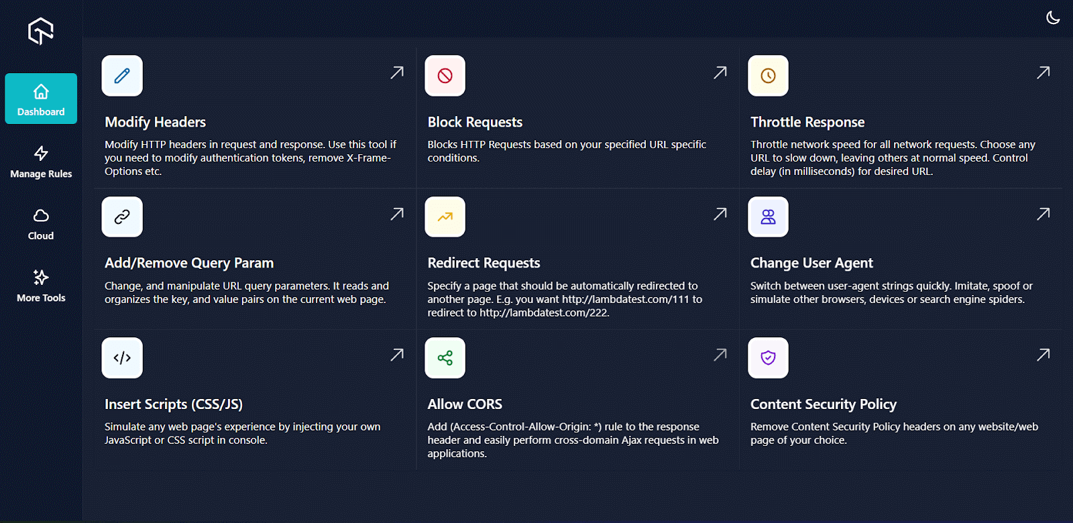Click the Redirect Requests trend arrow icon

pyautogui.click(x=445, y=217)
